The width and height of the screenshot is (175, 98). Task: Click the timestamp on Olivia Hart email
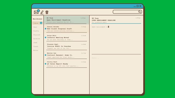(x=84, y=62)
